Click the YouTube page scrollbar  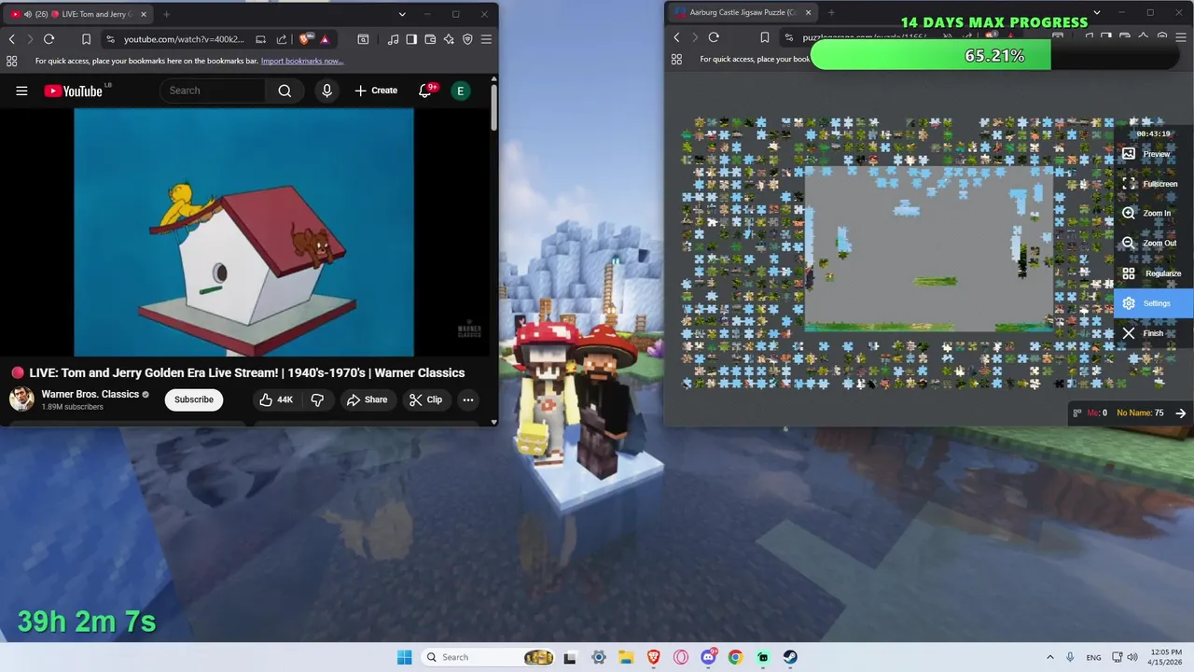tap(494, 107)
